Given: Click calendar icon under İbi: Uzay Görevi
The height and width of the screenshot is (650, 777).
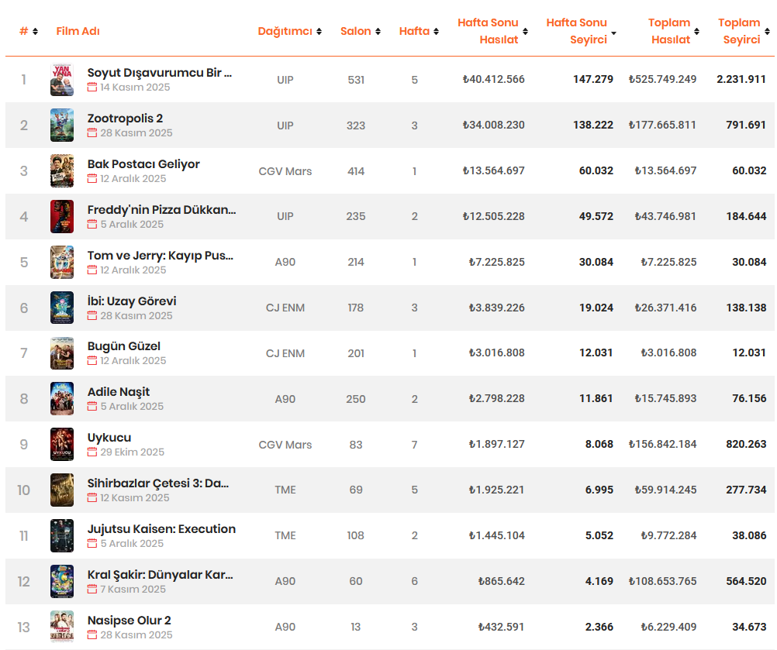Looking at the screenshot, I should pos(92,316).
